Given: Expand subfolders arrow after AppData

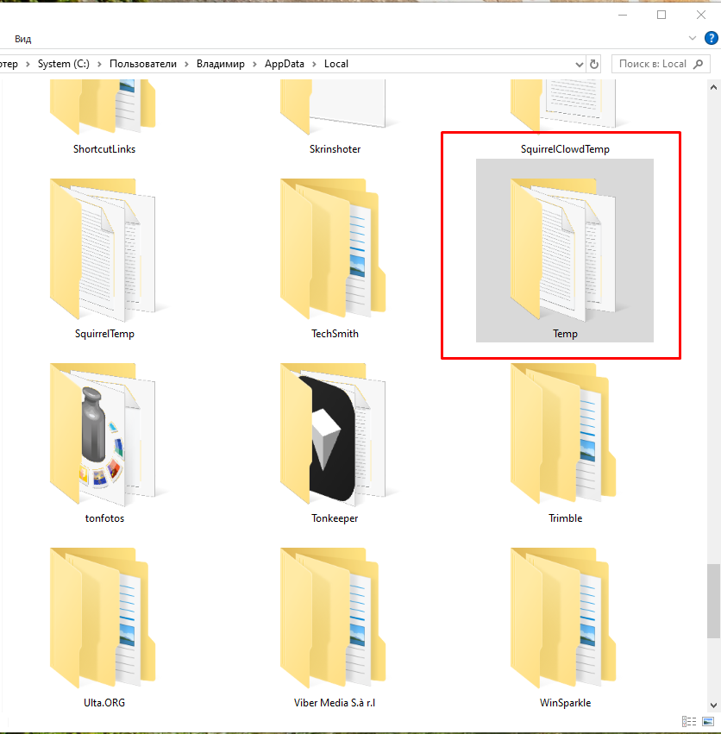Looking at the screenshot, I should pos(316,64).
